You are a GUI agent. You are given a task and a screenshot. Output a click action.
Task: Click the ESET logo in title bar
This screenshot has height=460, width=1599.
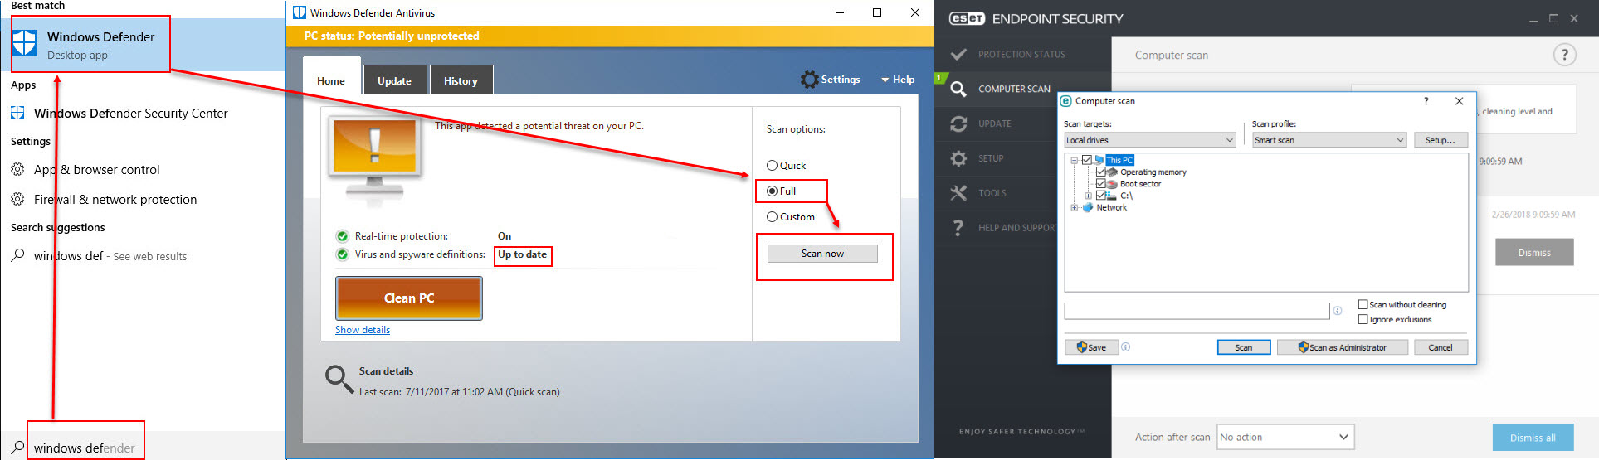click(x=967, y=18)
